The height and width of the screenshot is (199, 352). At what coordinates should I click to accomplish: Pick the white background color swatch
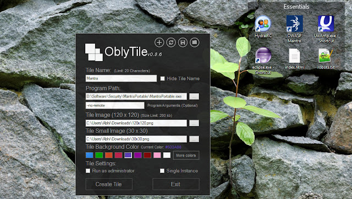(x=167, y=155)
